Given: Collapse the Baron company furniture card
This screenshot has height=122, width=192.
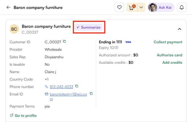Looking at the screenshot, I should (x=179, y=29).
